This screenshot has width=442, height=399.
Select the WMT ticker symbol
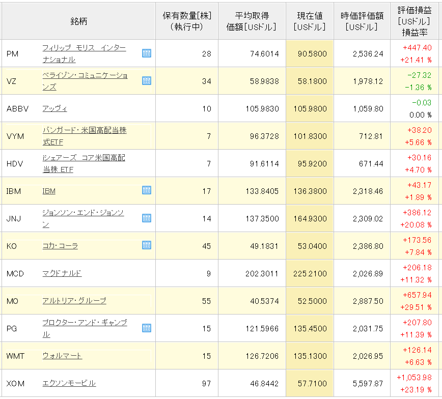[x=15, y=356]
